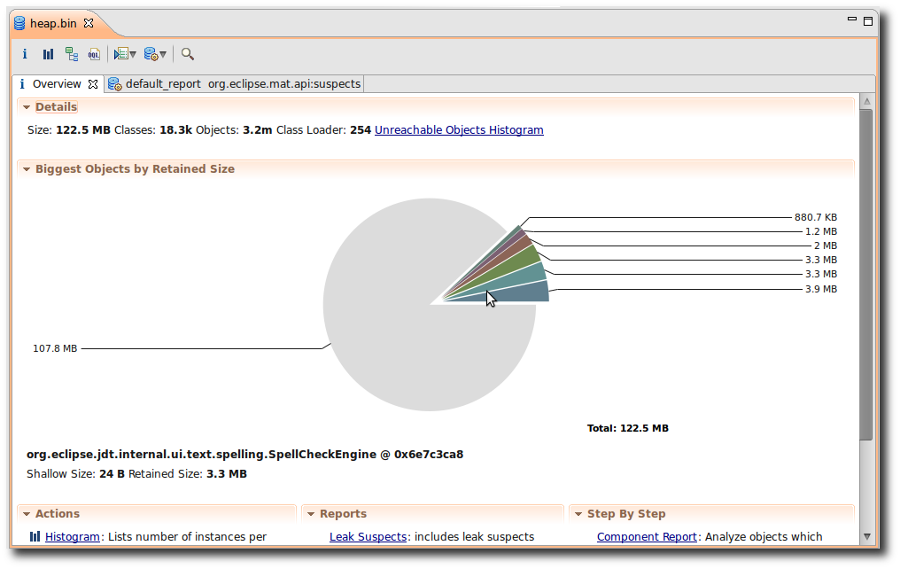Screen dimensions: 900x569
Task: Click the Find Object by Address magnifier
Action: click(x=188, y=54)
